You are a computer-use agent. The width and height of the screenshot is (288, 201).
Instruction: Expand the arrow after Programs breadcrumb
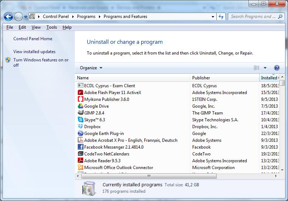coord(100,17)
